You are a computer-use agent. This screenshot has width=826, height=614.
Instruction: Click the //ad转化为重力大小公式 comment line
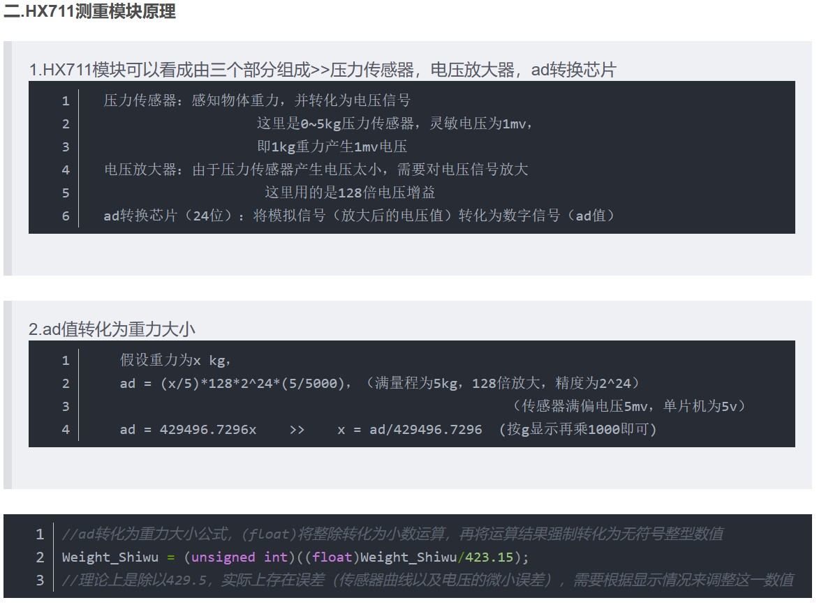click(x=393, y=534)
